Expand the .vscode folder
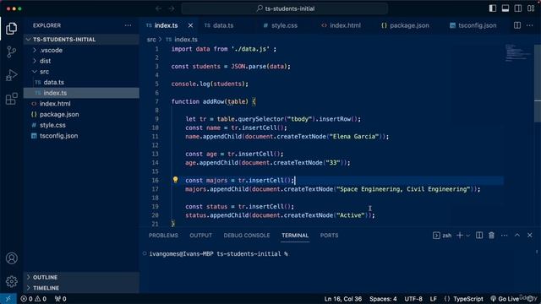Screen dimensions: 541x304 click(82, 51)
